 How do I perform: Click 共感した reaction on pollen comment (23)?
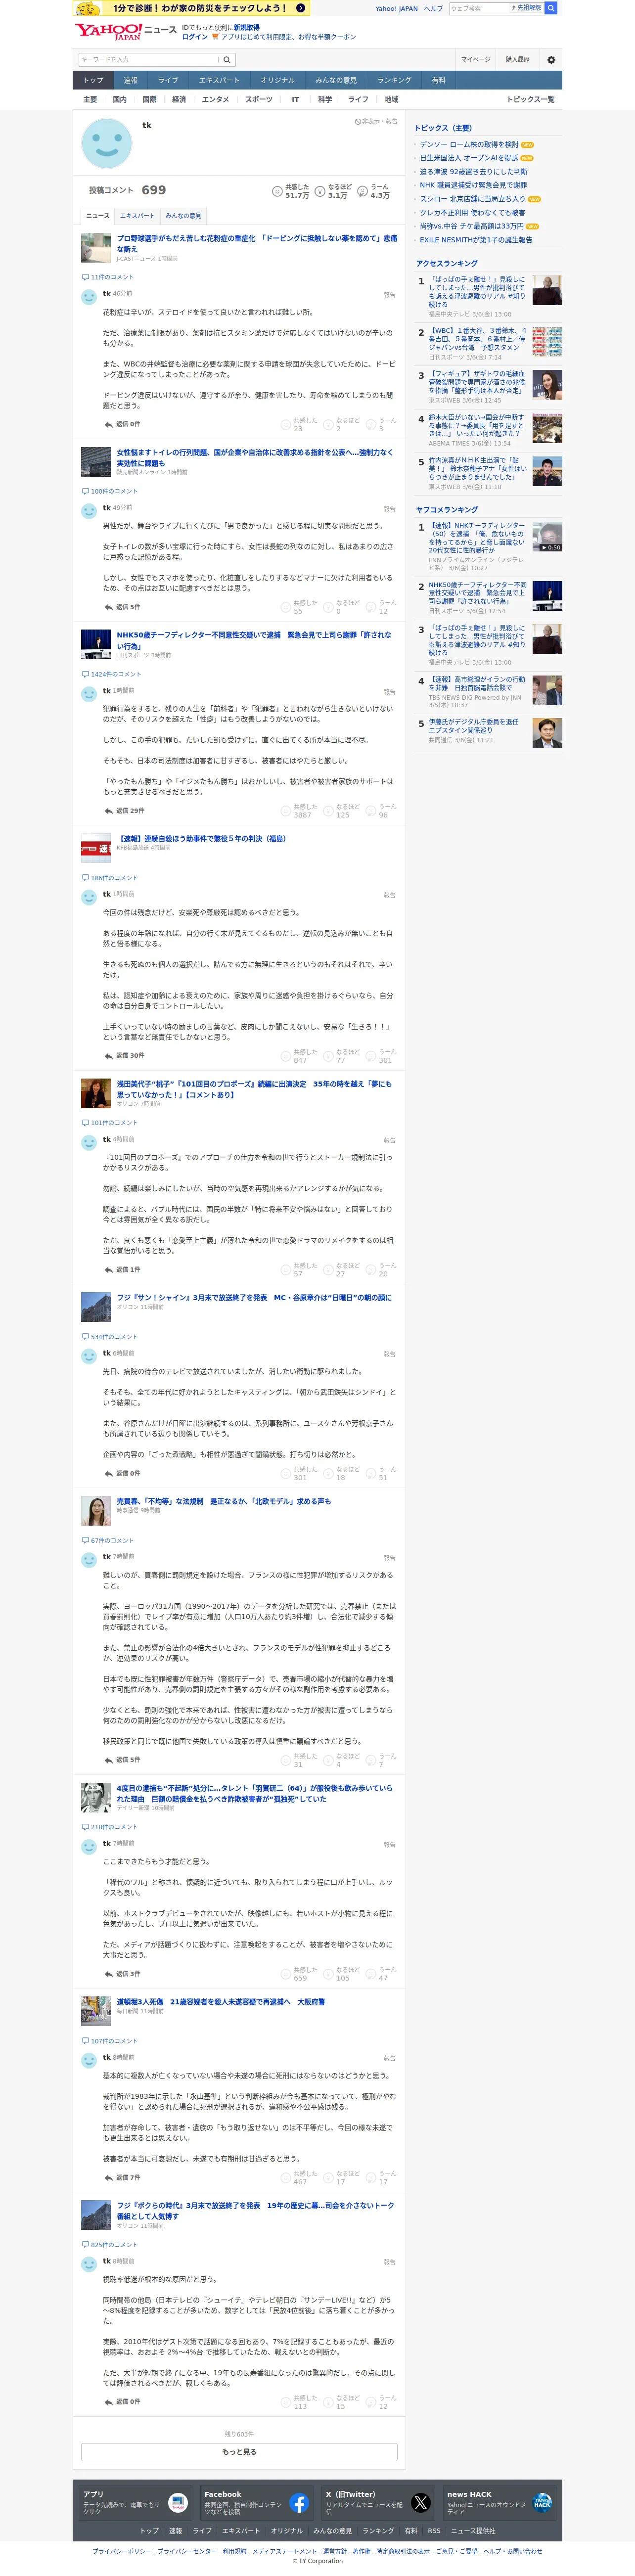click(299, 424)
